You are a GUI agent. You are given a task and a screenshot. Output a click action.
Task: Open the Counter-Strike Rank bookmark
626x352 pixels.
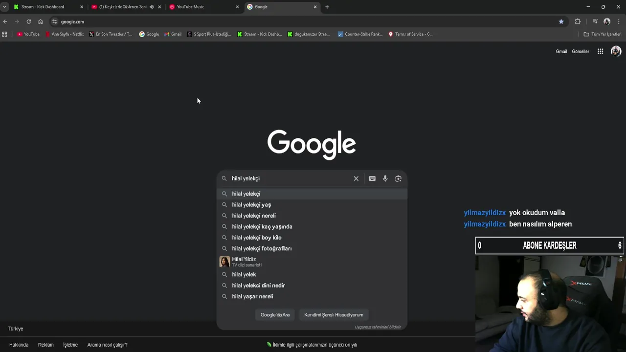point(360,34)
